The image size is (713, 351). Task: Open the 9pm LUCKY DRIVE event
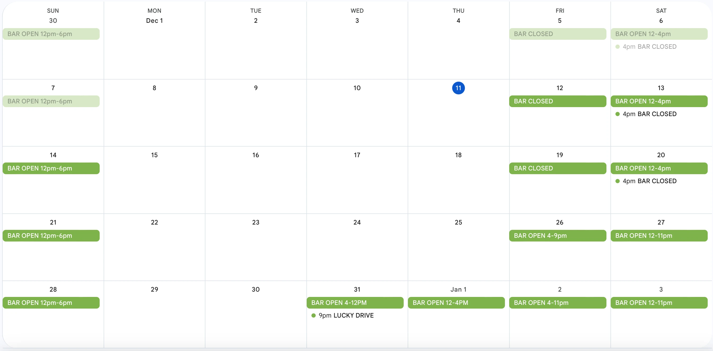click(x=346, y=315)
